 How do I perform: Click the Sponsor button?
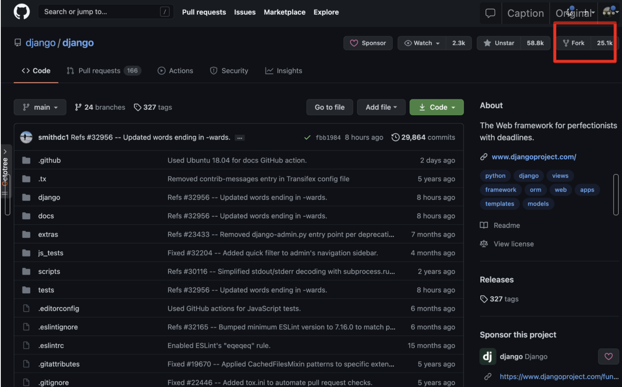(x=368, y=43)
